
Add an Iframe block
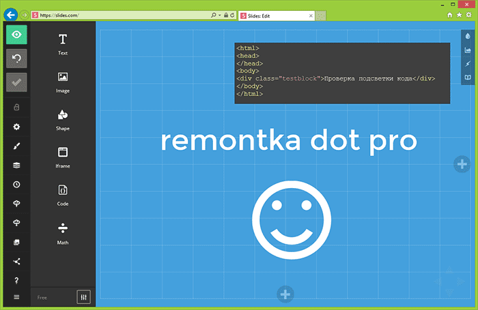click(x=63, y=157)
